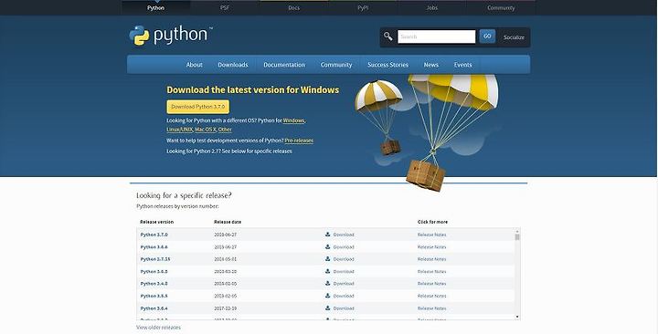The image size is (658, 334).
Task: Click the magnifying glass search icon
Action: (388, 37)
